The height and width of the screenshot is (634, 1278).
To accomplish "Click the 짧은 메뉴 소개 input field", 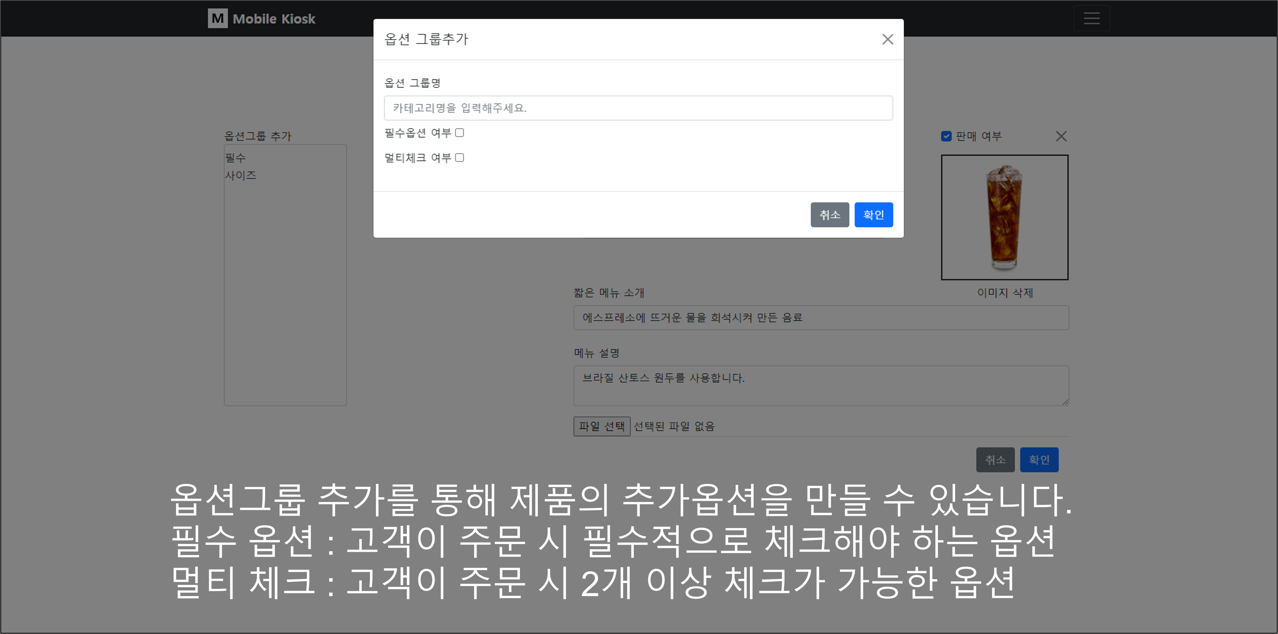I will tap(821, 318).
